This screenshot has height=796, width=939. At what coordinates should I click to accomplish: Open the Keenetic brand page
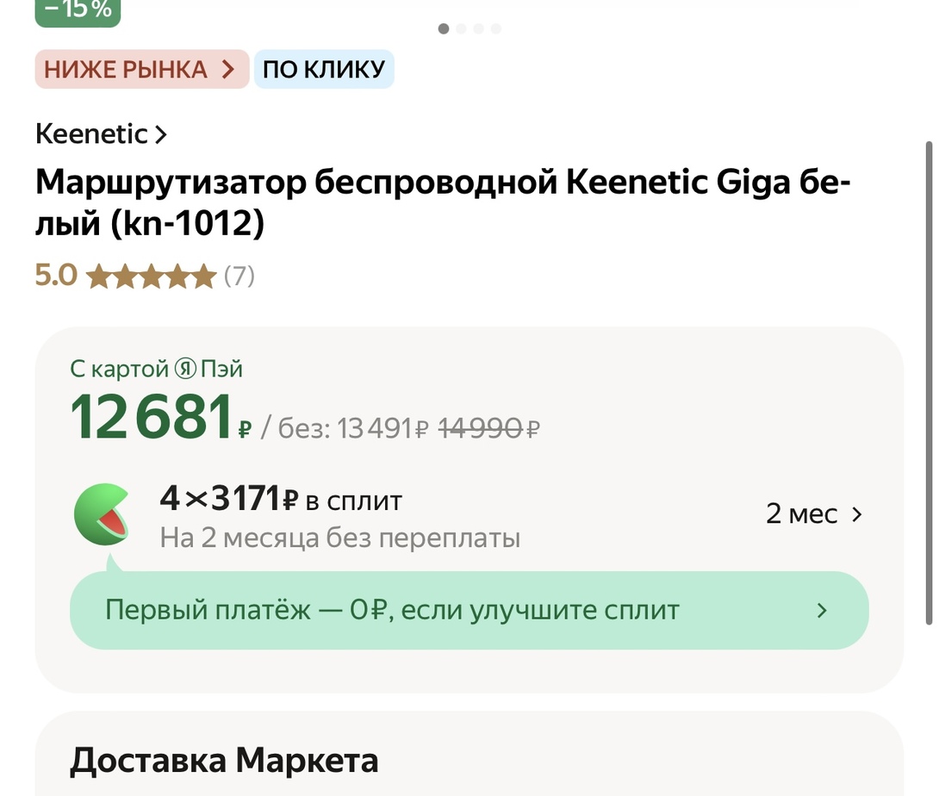(x=101, y=134)
